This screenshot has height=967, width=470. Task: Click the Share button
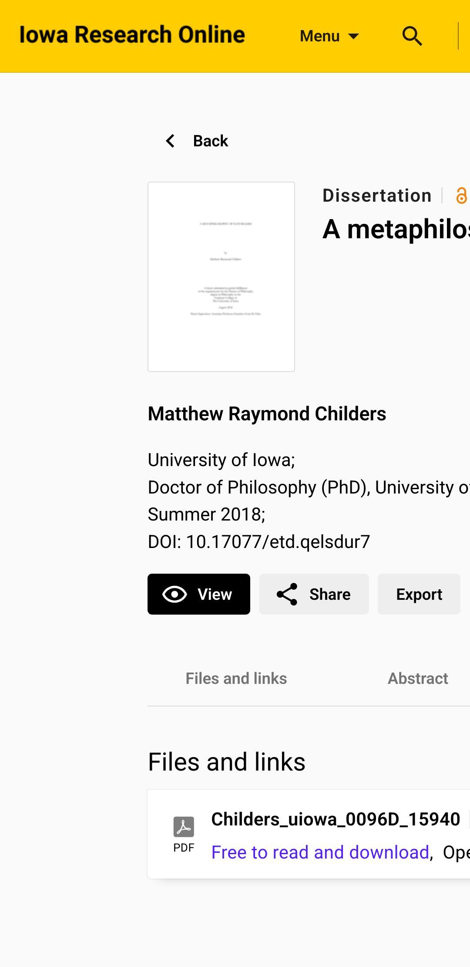tap(314, 594)
